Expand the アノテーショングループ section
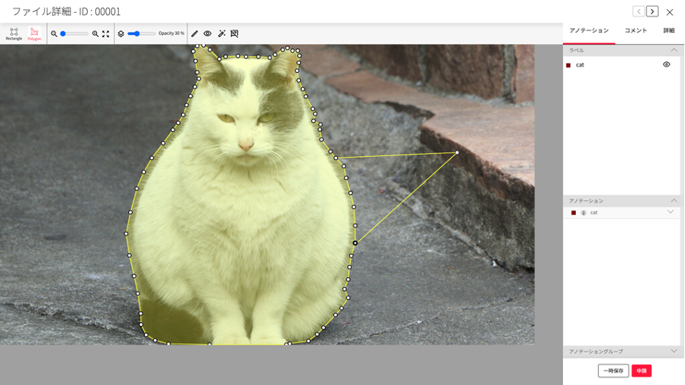Screen dimensions: 685x385 (x=674, y=352)
